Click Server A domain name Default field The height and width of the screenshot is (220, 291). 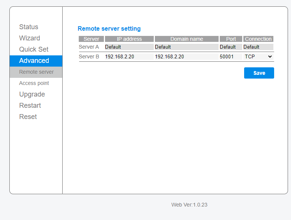pos(186,47)
